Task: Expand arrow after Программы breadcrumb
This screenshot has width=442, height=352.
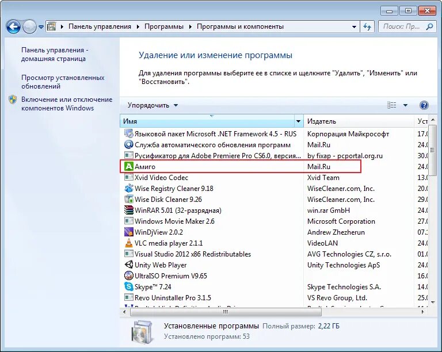Action: (190, 27)
